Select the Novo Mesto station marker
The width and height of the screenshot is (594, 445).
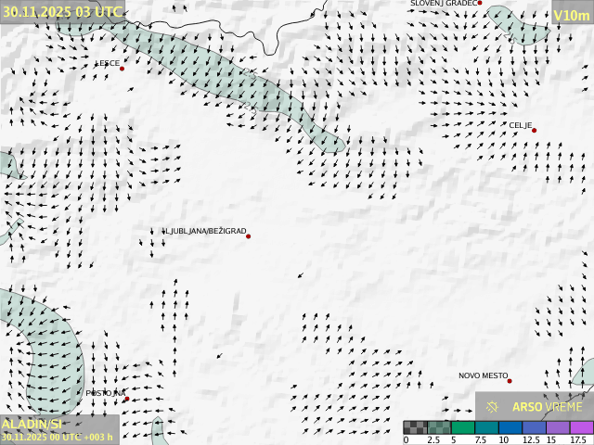coord(510,381)
